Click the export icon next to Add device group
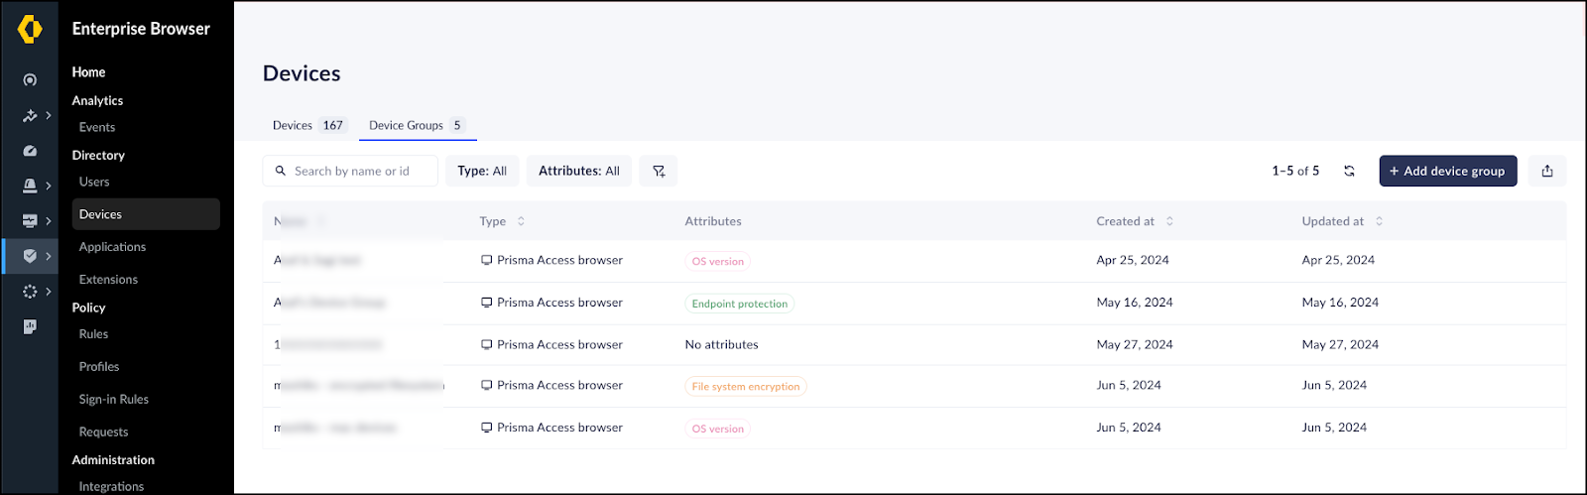1587x495 pixels. pyautogui.click(x=1546, y=171)
